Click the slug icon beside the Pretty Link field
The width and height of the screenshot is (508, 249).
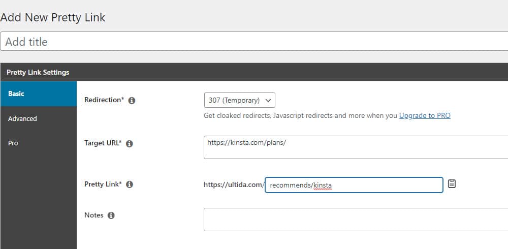click(452, 184)
